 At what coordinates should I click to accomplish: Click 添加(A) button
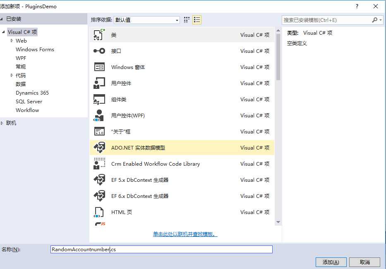(x=331, y=262)
